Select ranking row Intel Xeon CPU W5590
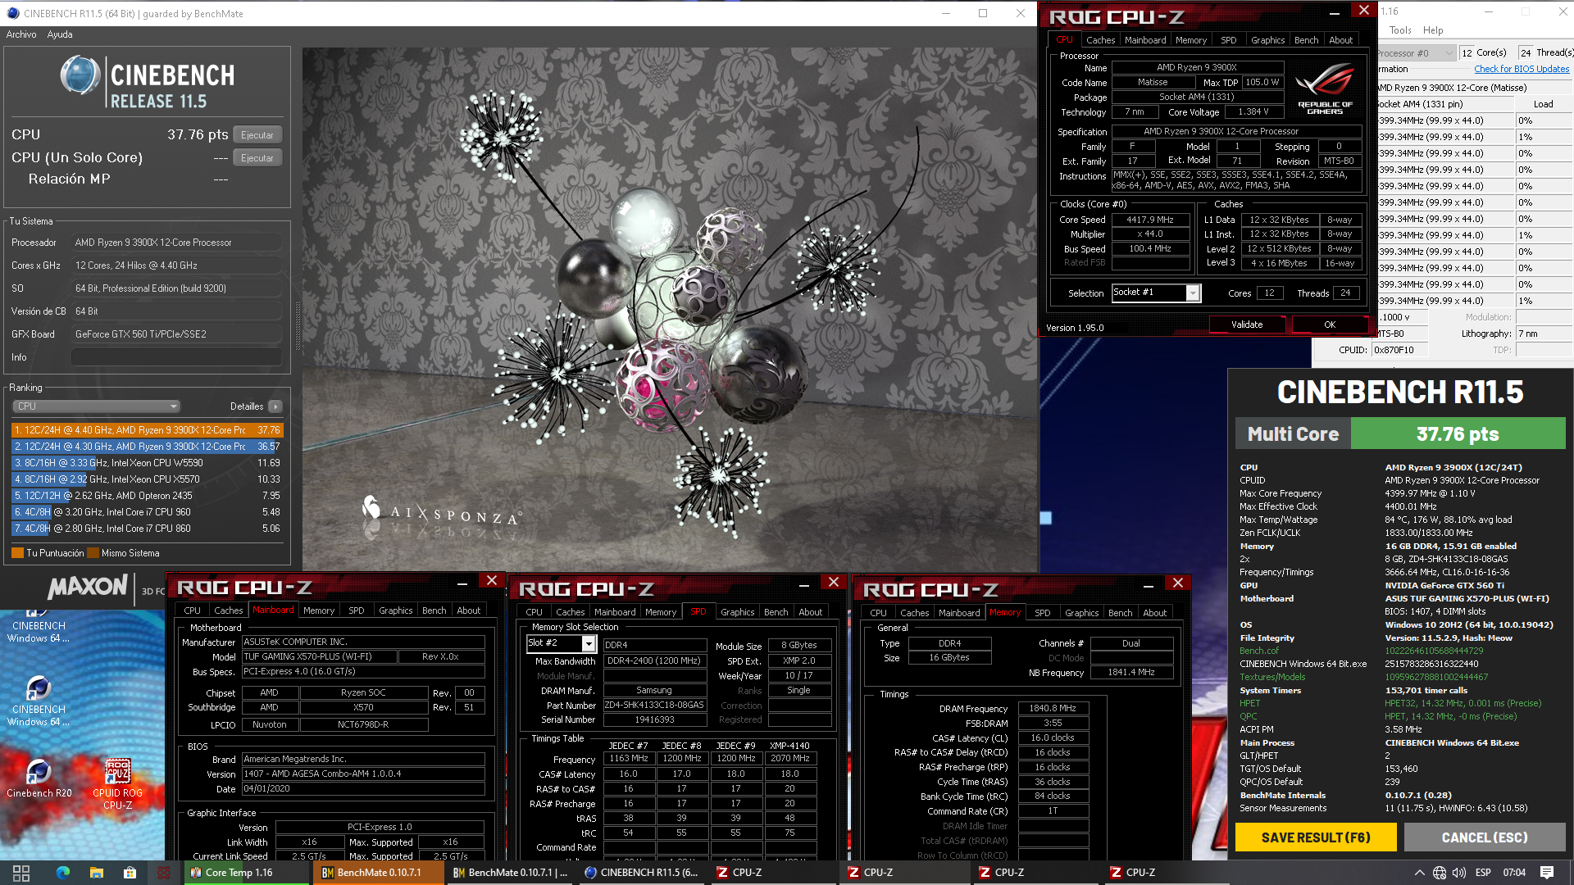Viewport: 1574px width, 885px height. [147, 463]
